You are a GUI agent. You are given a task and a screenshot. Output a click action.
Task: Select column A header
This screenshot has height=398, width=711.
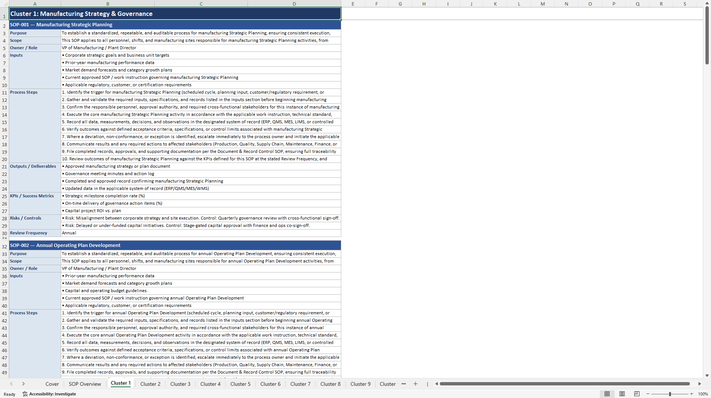[x=35, y=4]
